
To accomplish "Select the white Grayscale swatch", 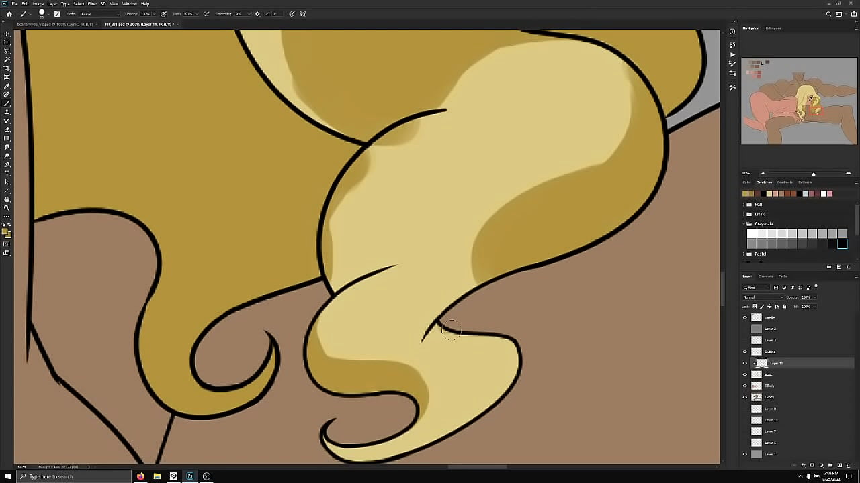I will (x=752, y=233).
